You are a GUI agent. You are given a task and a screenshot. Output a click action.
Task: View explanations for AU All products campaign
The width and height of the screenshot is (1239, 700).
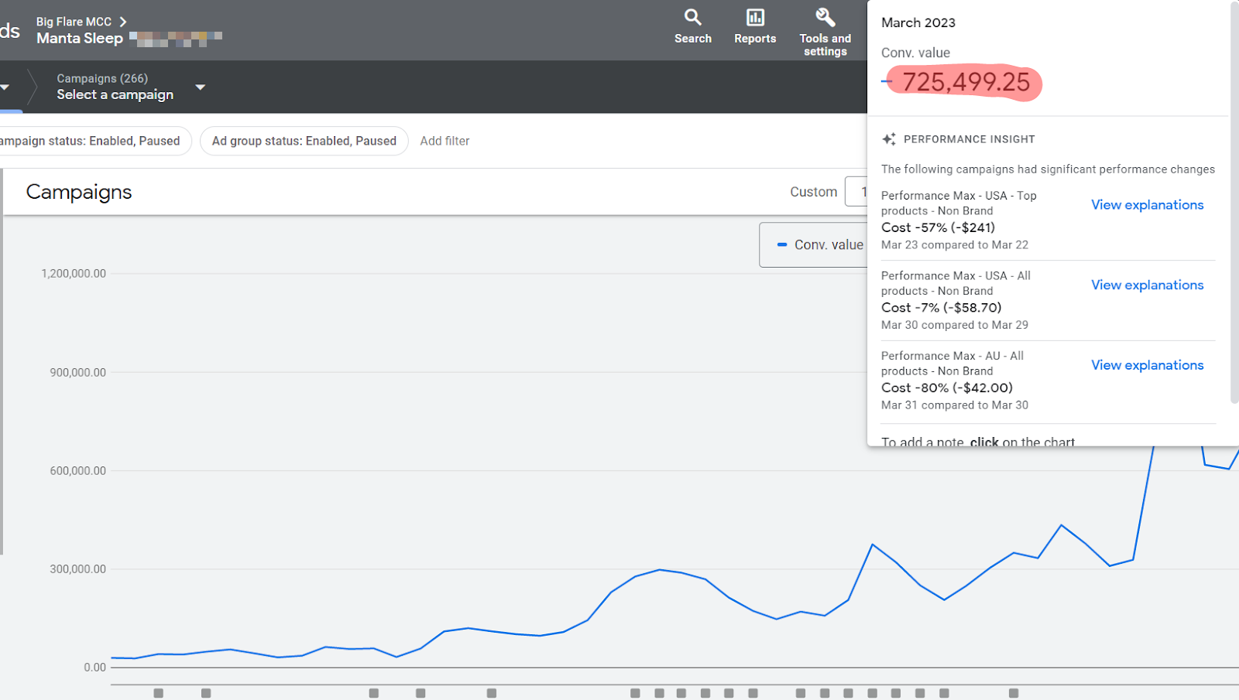pos(1147,365)
